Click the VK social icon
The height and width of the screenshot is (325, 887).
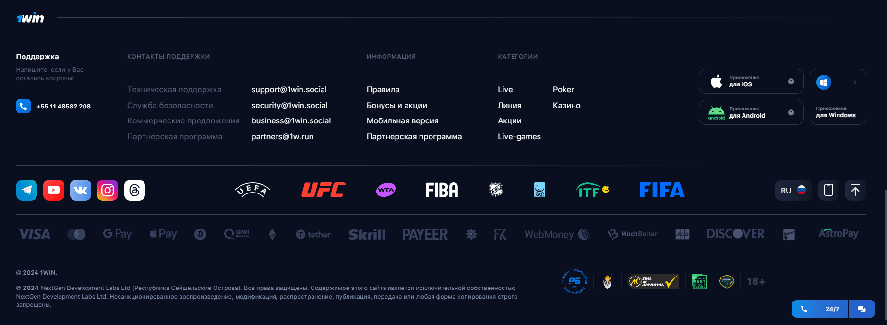pyautogui.click(x=81, y=190)
